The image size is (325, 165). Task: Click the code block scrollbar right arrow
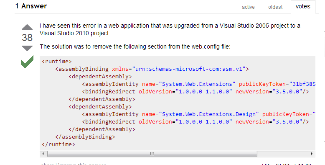312,154
